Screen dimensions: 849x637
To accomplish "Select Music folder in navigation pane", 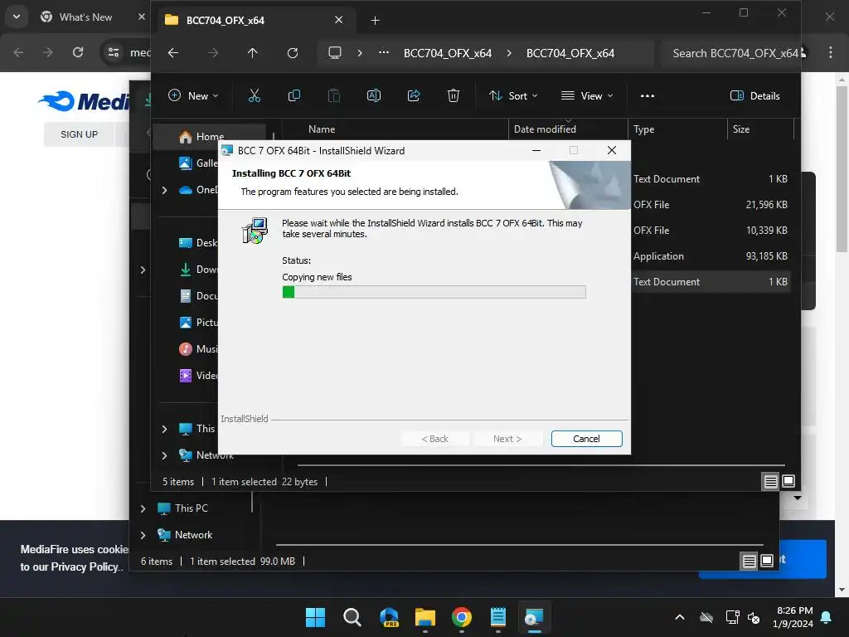I will pyautogui.click(x=198, y=349).
